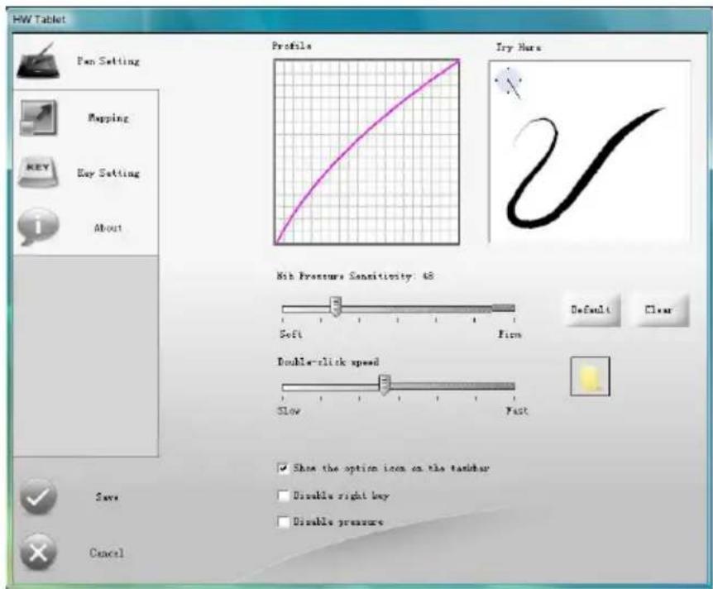
Task: Click the HW Tablet window title
Action: (x=39, y=20)
